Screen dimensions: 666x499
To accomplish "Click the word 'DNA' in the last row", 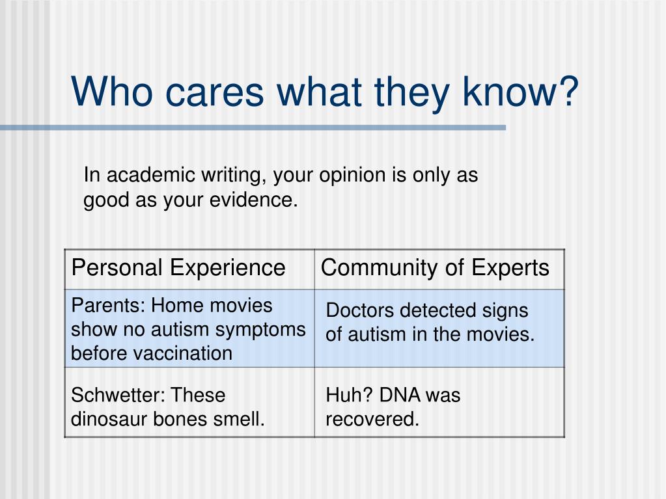I will click(399, 395).
